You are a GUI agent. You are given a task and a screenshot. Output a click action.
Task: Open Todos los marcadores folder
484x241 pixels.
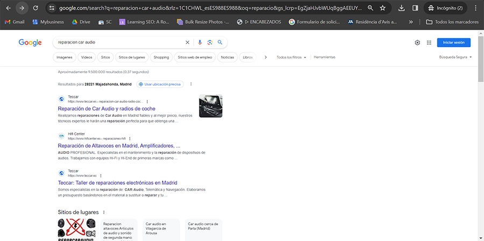(452, 22)
